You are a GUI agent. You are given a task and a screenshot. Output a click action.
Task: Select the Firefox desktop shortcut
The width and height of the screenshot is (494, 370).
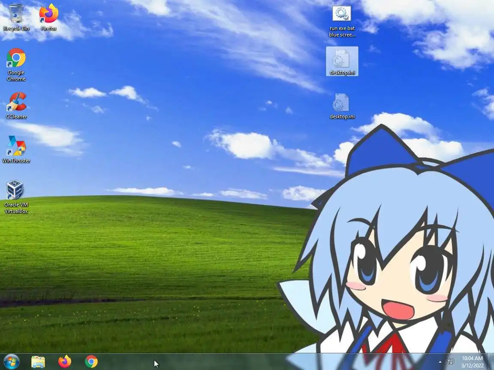click(x=49, y=17)
